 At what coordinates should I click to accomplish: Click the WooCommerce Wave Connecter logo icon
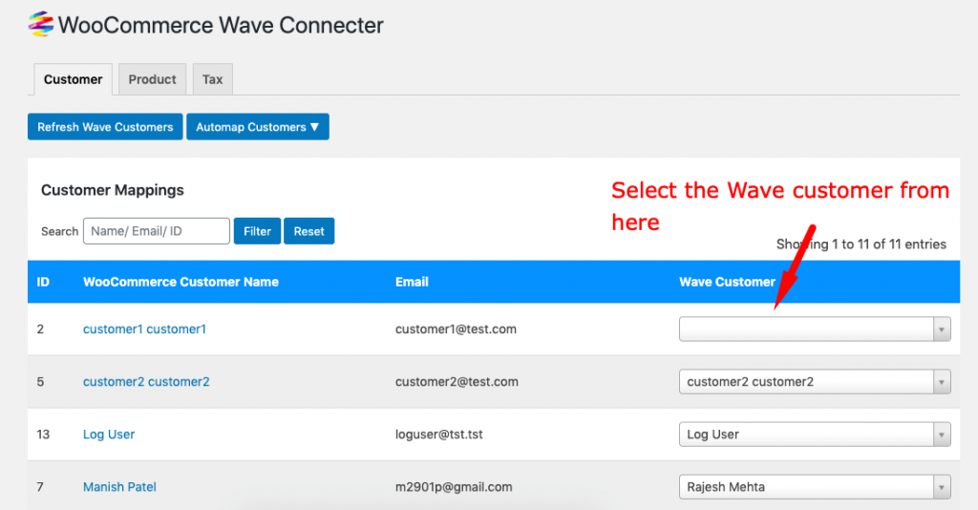coord(40,24)
